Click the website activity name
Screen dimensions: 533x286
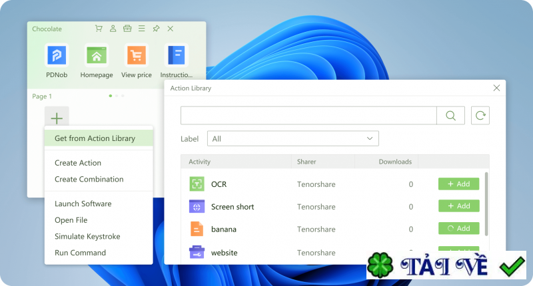225,253
